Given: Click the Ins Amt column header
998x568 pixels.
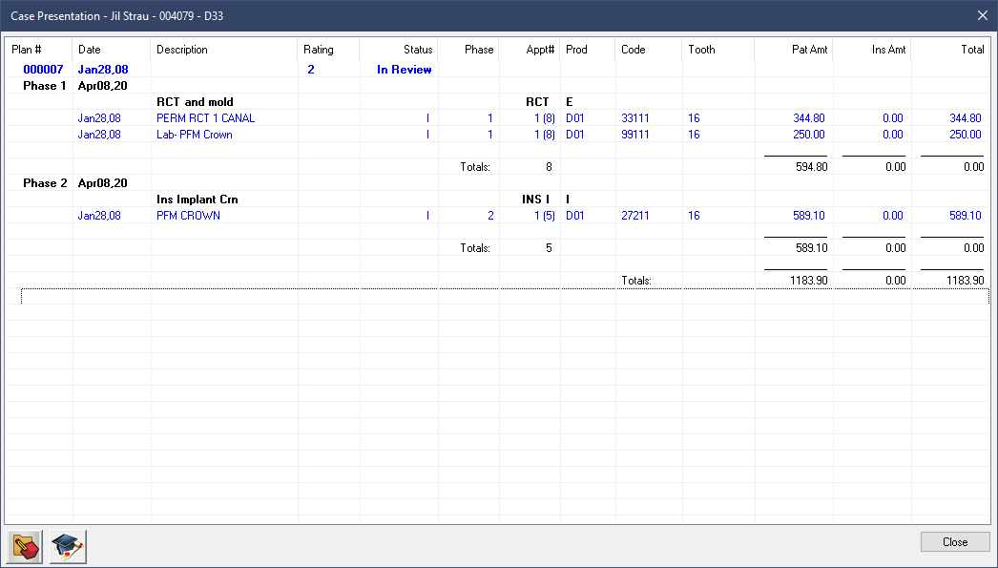Looking at the screenshot, I should (x=888, y=50).
